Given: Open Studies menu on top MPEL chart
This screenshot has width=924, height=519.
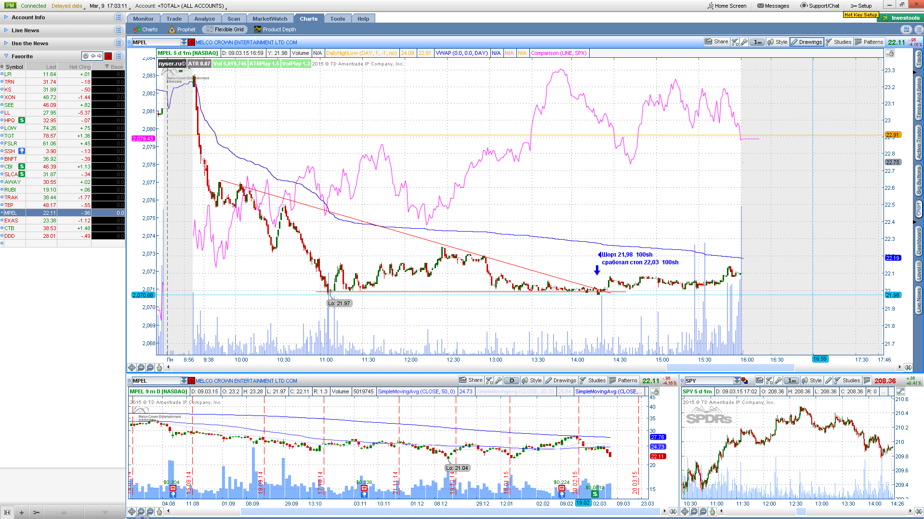Looking at the screenshot, I should click(839, 42).
